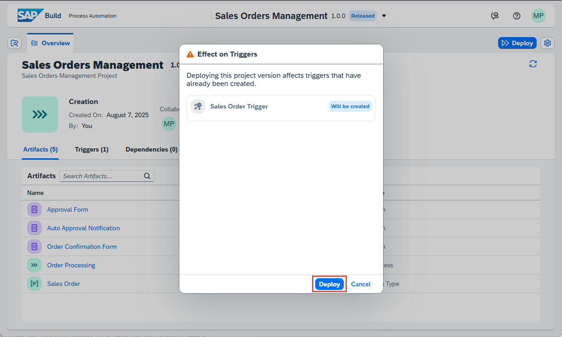The height and width of the screenshot is (337, 562).
Task: Click the Sales Orders Management header title
Action: 271,16
